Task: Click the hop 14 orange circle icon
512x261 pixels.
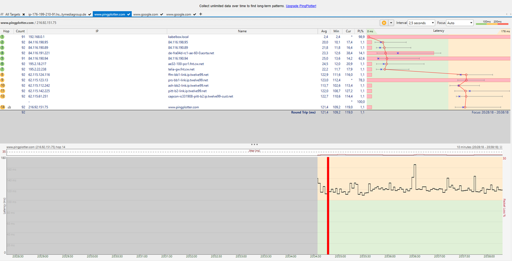Action: tap(3, 107)
